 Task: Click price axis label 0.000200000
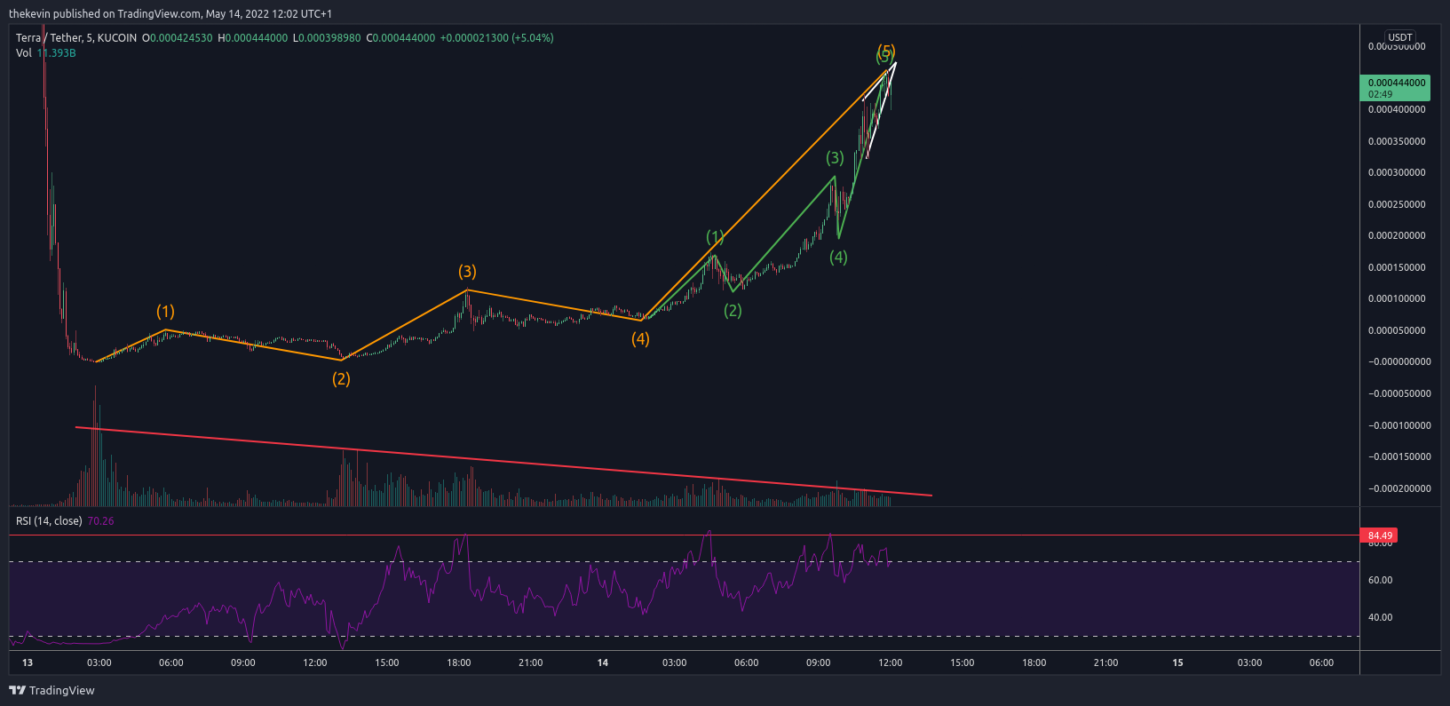(x=1397, y=236)
